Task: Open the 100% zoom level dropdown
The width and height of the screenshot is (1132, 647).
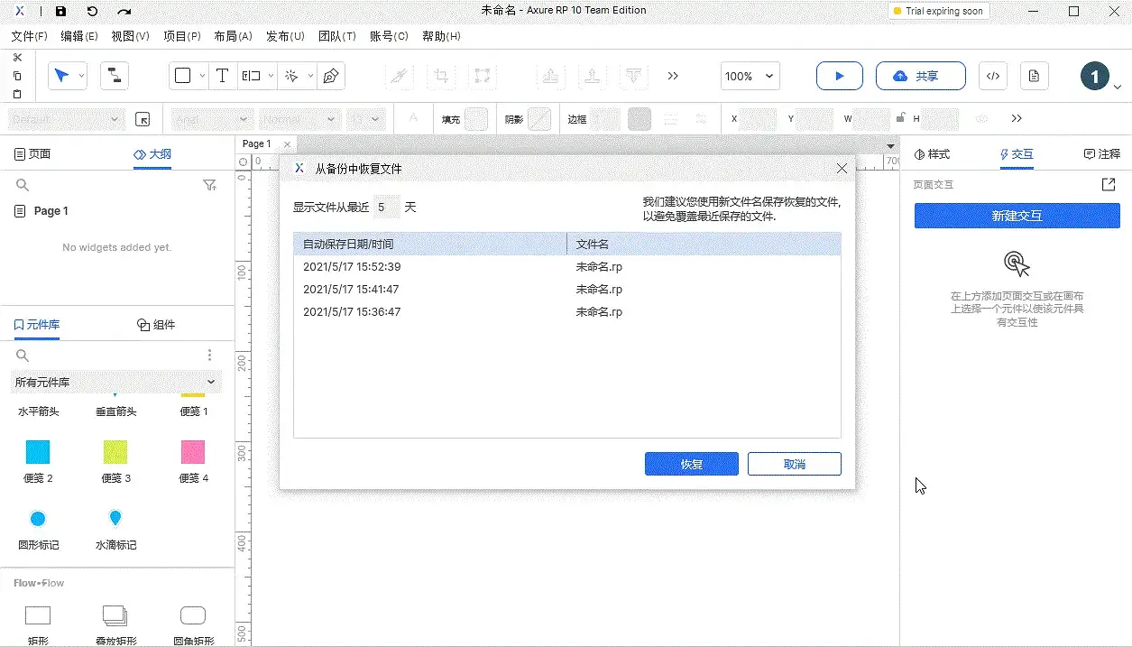Action: 749,77
